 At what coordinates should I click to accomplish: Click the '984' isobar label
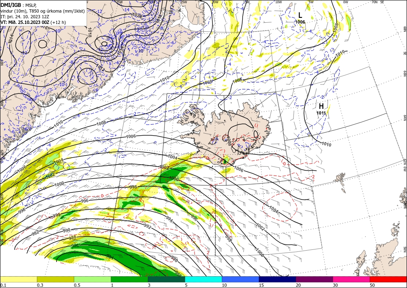(x=110, y=257)
